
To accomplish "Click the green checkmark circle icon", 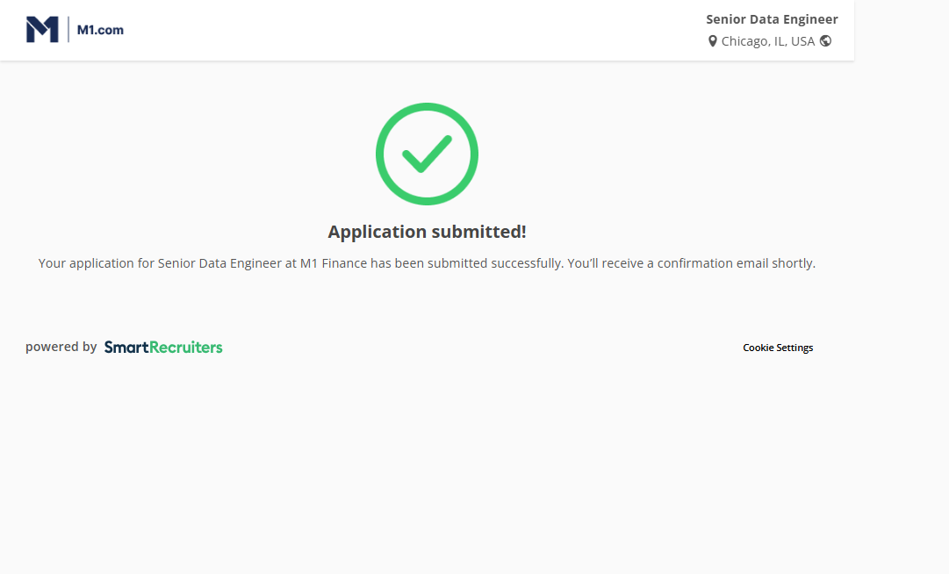I will (427, 154).
